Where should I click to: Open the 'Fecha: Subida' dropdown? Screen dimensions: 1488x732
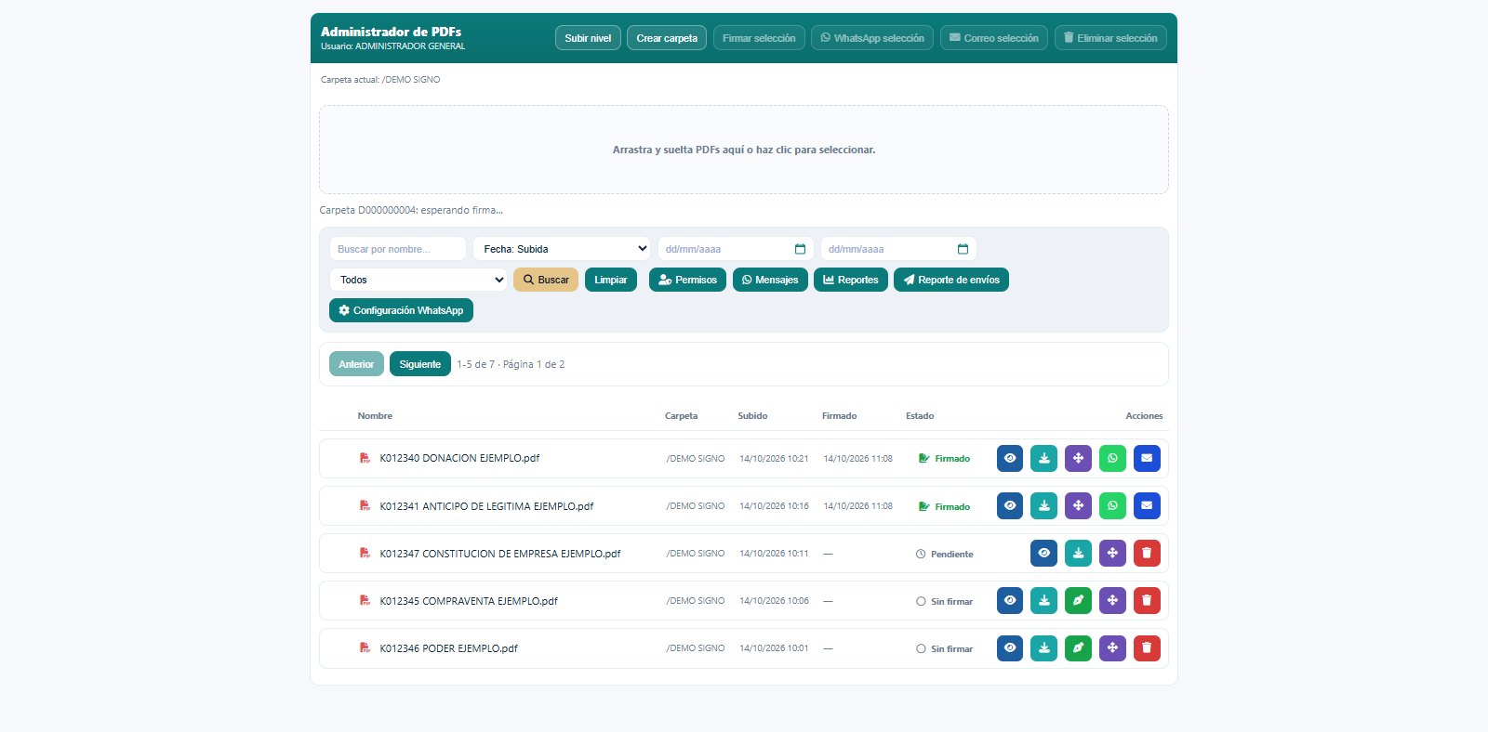pyautogui.click(x=563, y=249)
